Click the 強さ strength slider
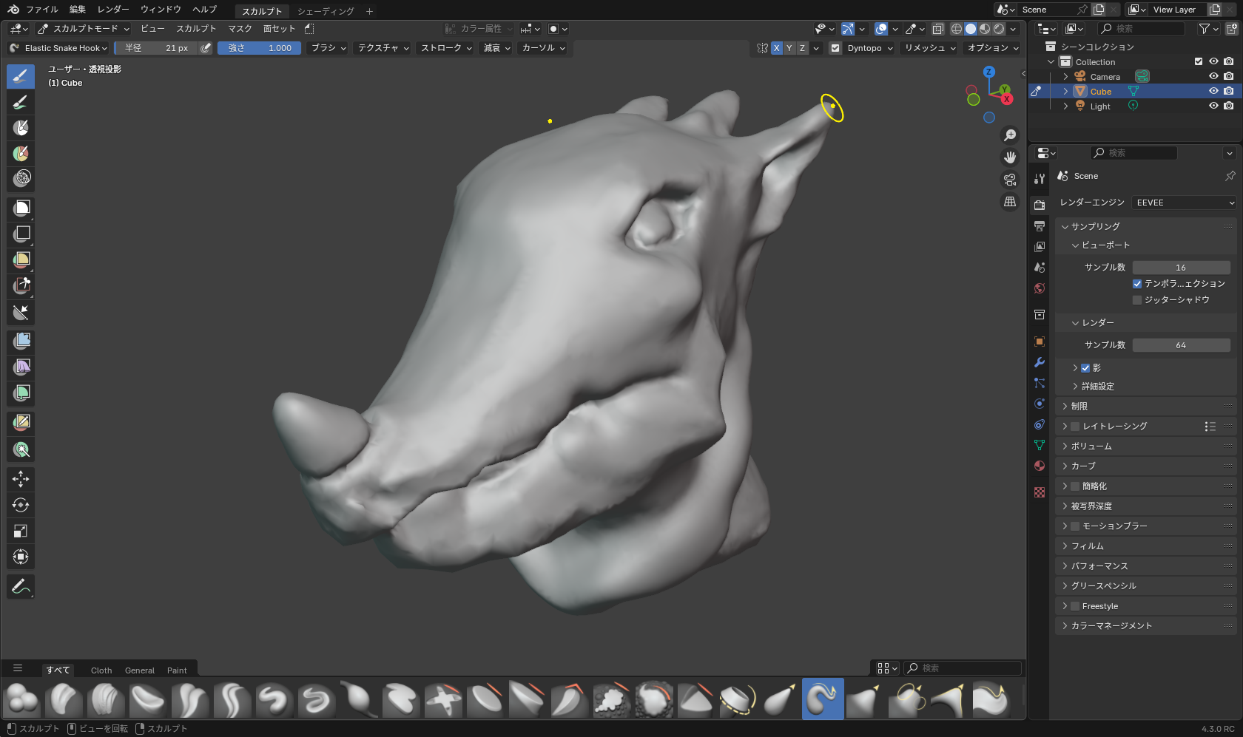Viewport: 1243px width, 737px height. [259, 48]
